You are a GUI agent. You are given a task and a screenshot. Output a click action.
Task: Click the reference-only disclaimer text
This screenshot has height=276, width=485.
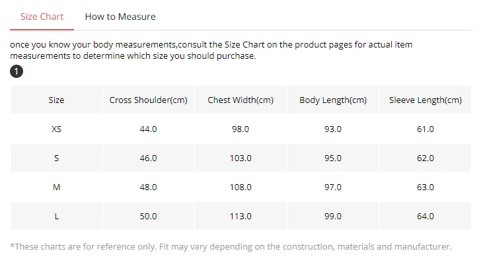(x=231, y=247)
